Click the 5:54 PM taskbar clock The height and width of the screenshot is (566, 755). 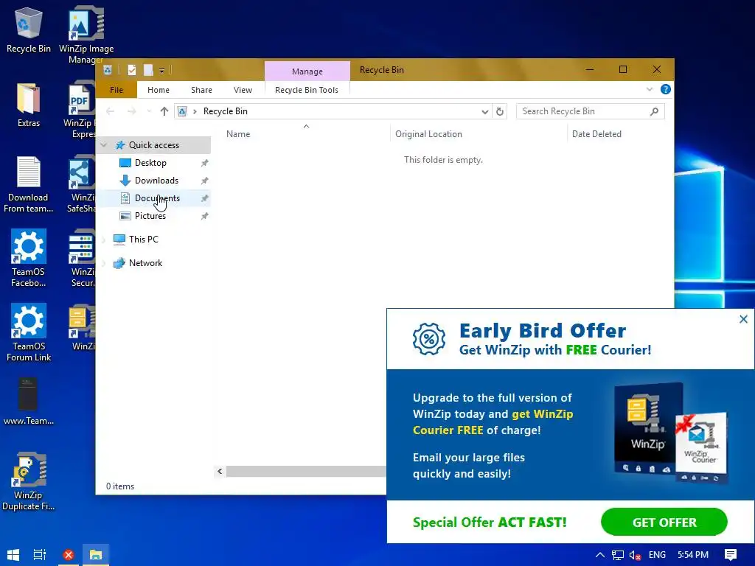point(692,555)
